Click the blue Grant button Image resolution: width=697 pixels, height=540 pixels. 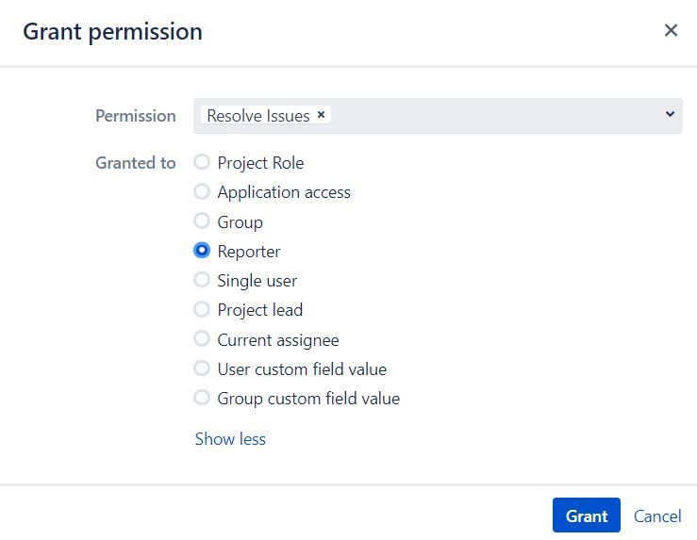click(587, 515)
